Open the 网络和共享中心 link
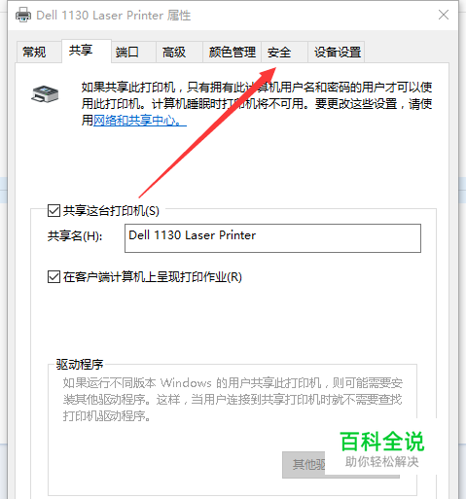466x499 pixels. [x=140, y=121]
